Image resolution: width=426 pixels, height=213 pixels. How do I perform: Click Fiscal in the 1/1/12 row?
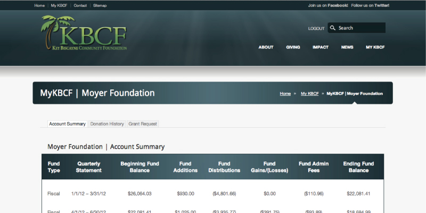coord(54,194)
